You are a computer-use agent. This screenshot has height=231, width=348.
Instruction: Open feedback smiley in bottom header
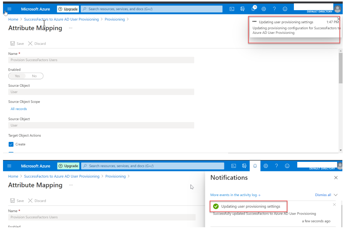(x=287, y=166)
